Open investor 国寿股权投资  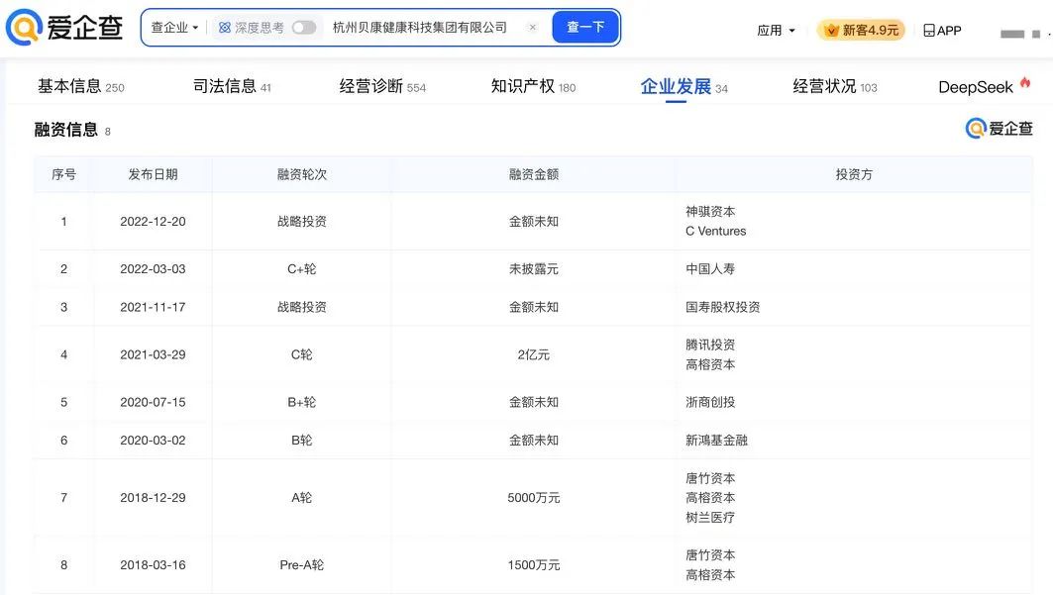[722, 307]
